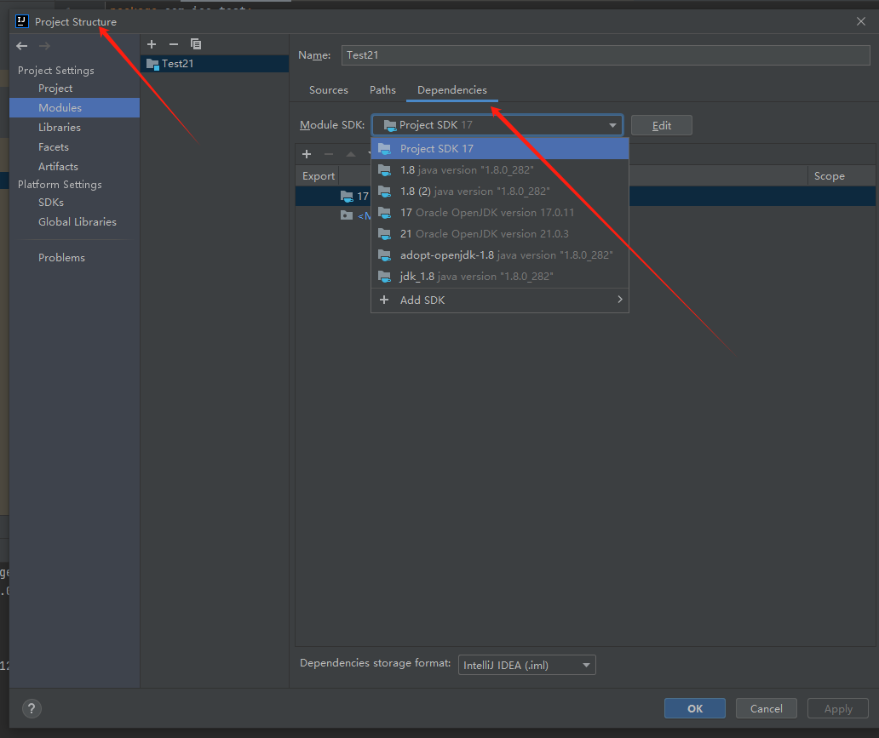Choose jdk_1.8 SDK option
Screen dimensions: 879x738
499,277
